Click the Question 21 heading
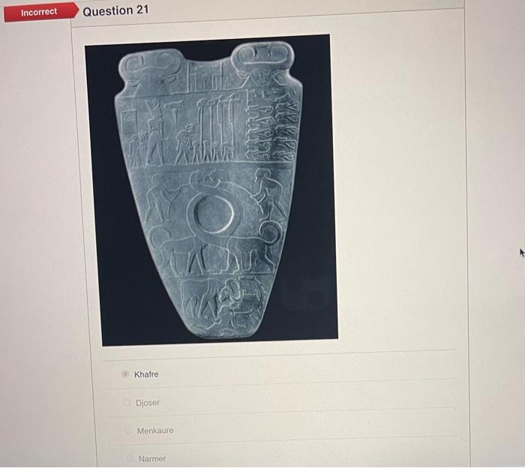 pyautogui.click(x=115, y=10)
